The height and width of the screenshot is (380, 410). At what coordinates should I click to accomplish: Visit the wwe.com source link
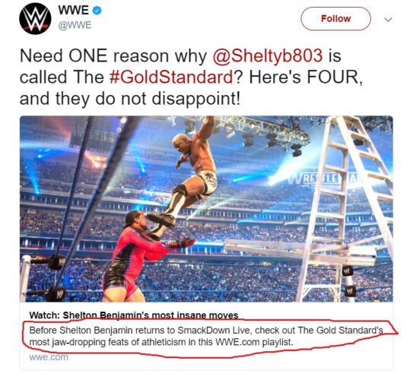pyautogui.click(x=49, y=357)
